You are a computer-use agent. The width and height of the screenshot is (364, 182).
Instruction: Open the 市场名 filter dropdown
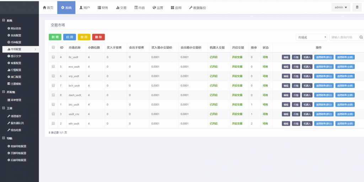click(x=312, y=37)
